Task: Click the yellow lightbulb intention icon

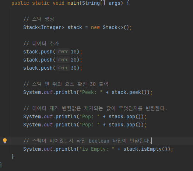Action: (5, 141)
